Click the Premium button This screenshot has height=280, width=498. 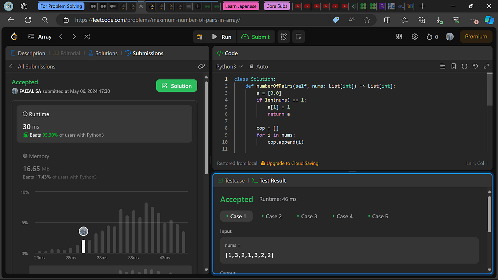click(476, 37)
